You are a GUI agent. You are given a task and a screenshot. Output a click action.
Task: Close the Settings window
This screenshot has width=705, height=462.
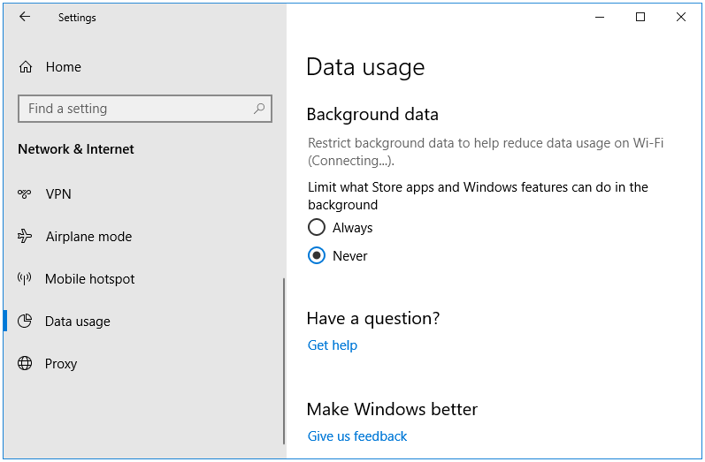[681, 17]
